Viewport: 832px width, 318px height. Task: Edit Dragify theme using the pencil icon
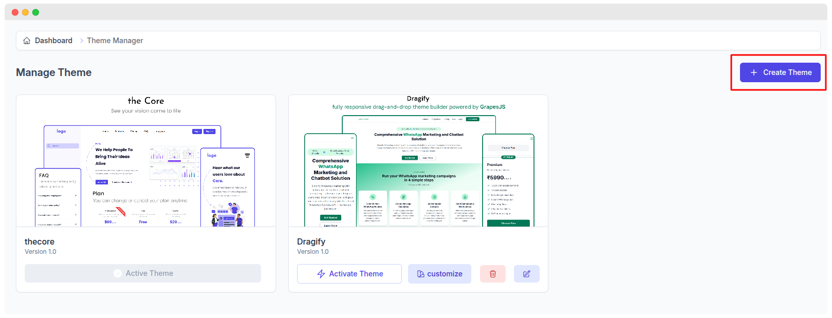pos(526,274)
